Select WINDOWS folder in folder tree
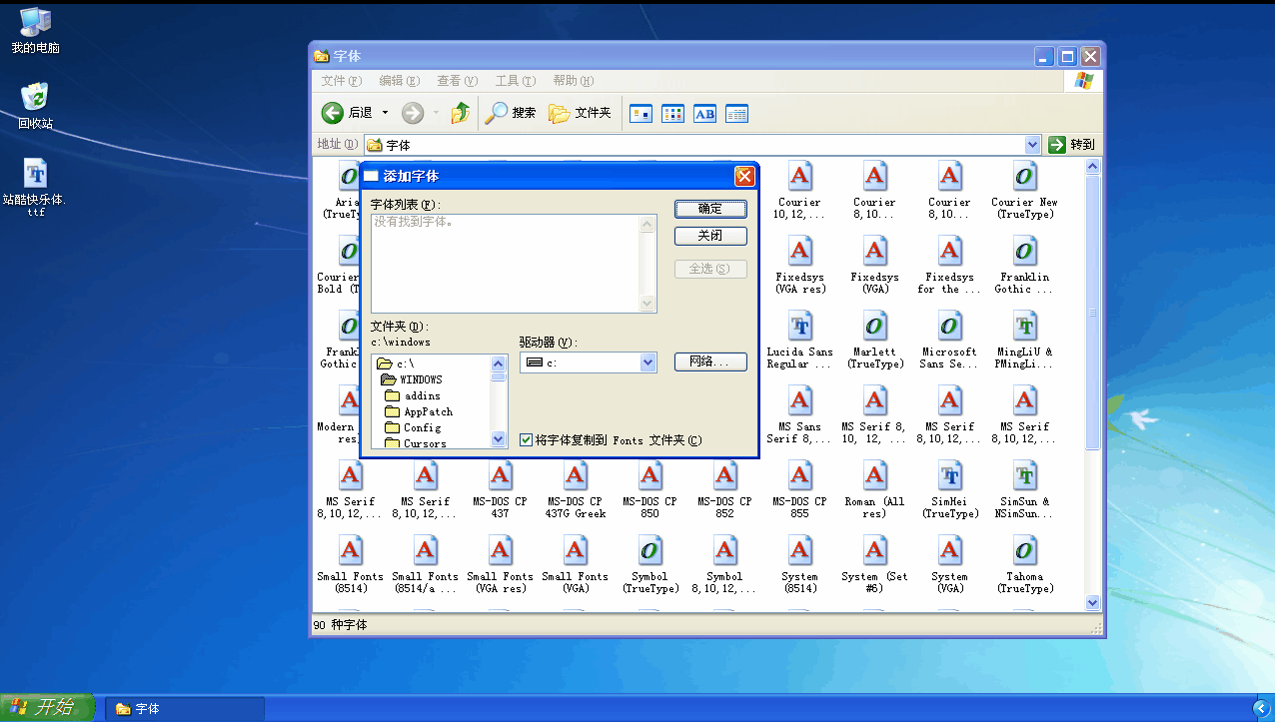 (412, 379)
